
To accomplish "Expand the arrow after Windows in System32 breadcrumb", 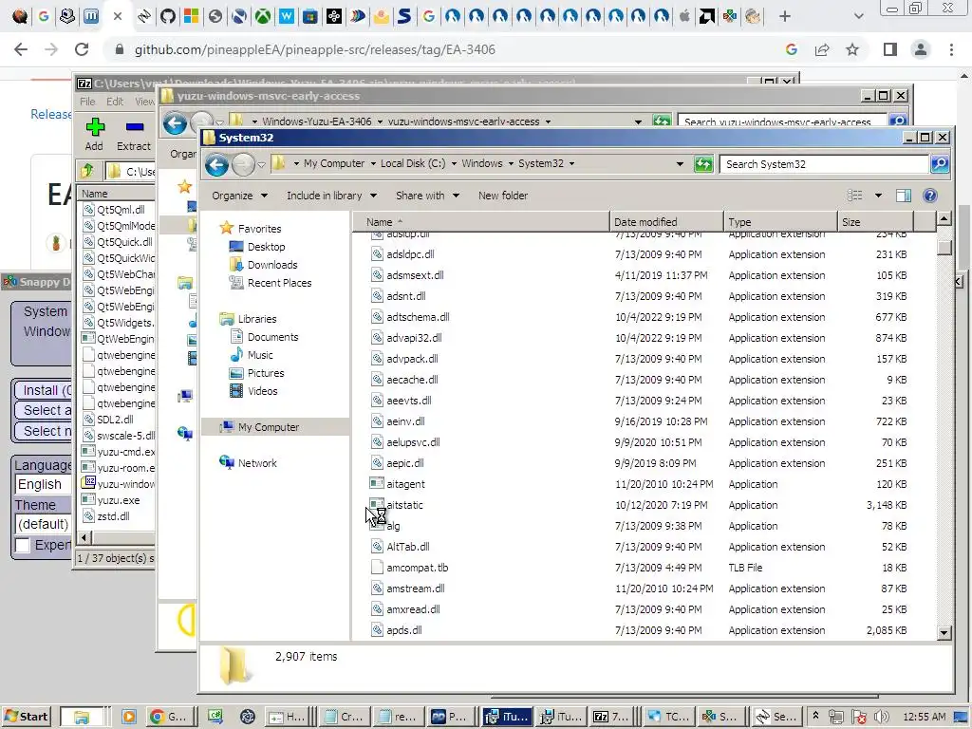I will 511,163.
